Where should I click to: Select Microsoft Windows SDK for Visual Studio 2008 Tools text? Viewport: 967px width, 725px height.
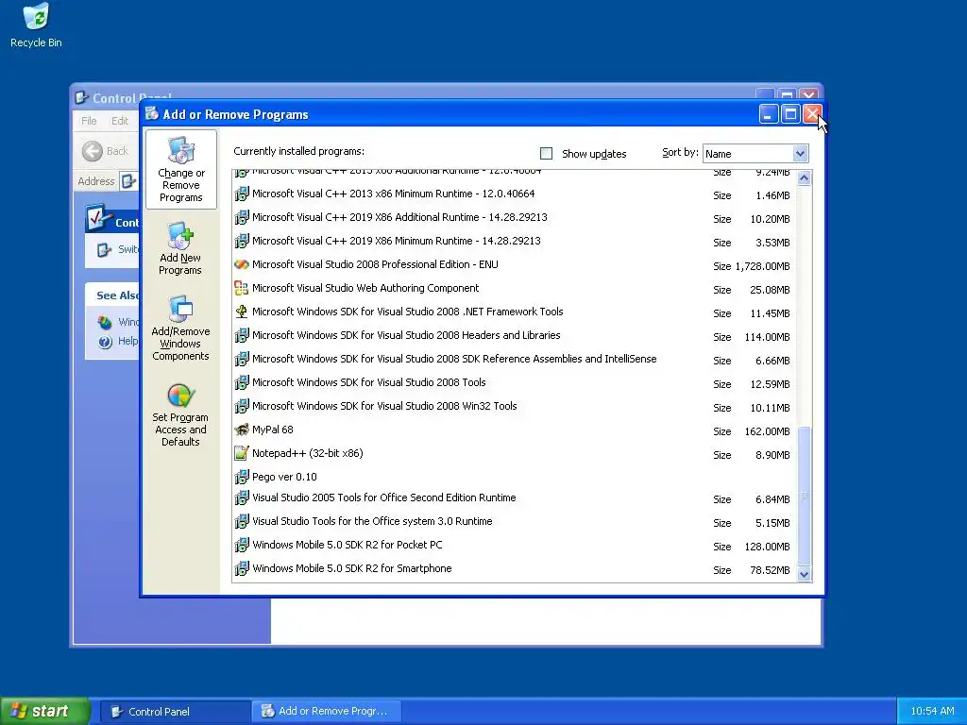[369, 383]
